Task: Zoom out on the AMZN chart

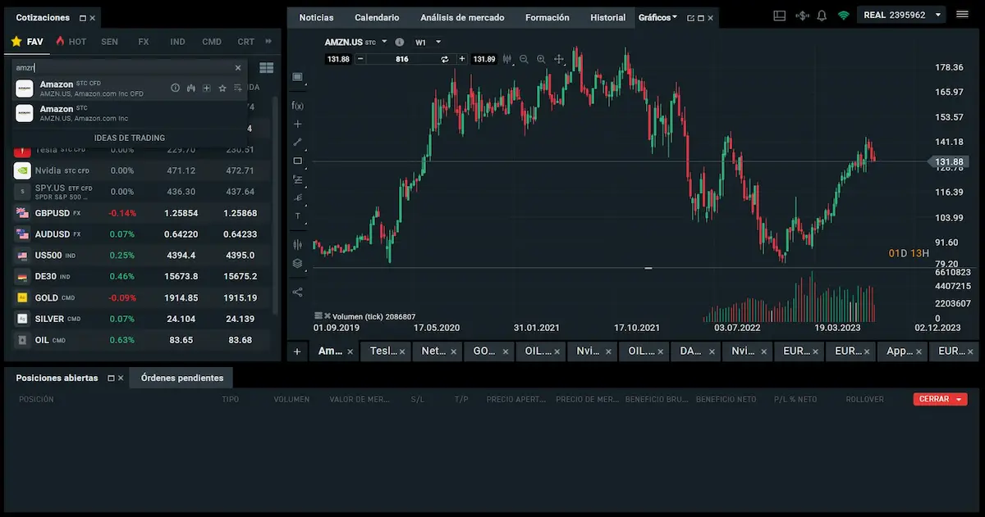Action: coord(524,59)
